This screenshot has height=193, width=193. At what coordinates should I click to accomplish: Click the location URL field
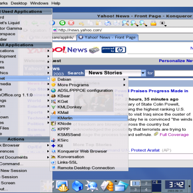(x=123, y=30)
